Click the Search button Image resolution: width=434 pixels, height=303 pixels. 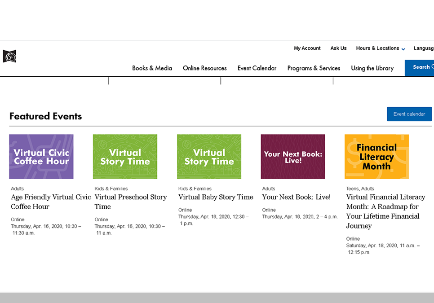point(421,67)
